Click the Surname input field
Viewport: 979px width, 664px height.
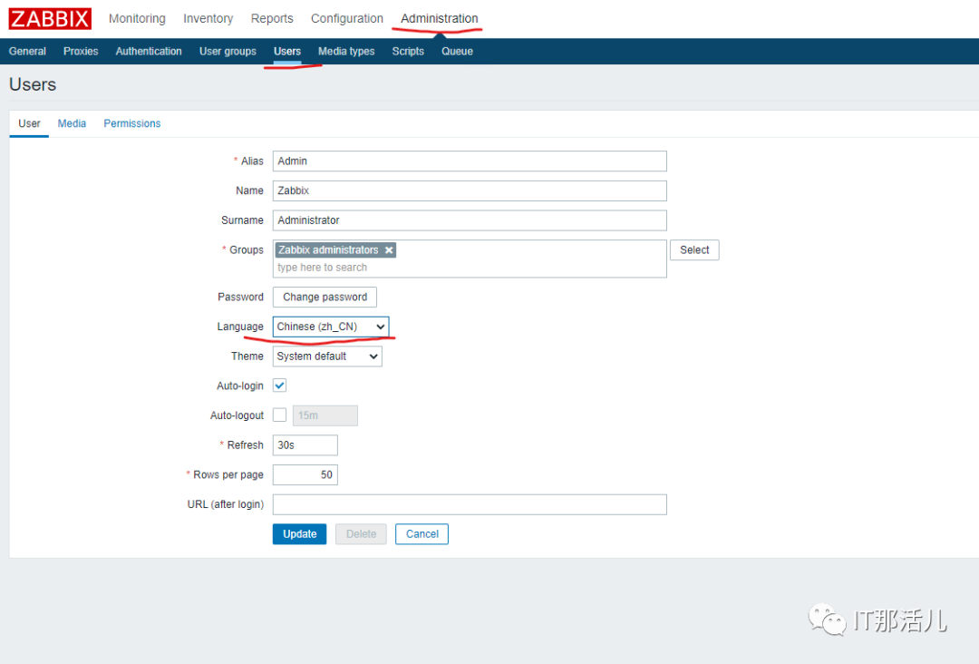pos(470,220)
